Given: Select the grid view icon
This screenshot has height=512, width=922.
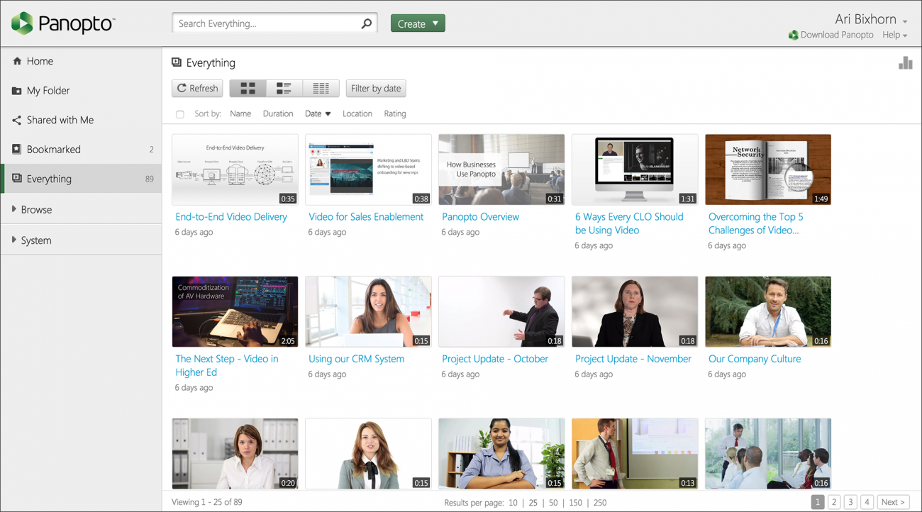Looking at the screenshot, I should [247, 88].
